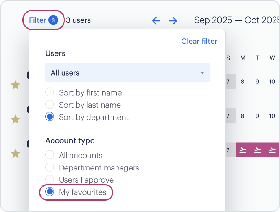Click the Clear filter link

pyautogui.click(x=199, y=41)
